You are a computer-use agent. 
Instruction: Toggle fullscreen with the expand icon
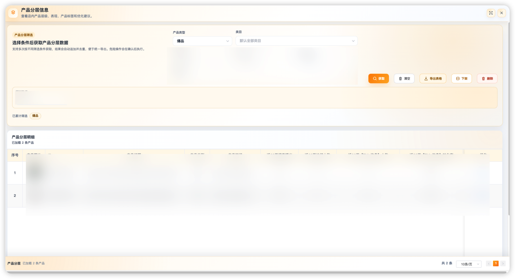(491, 13)
